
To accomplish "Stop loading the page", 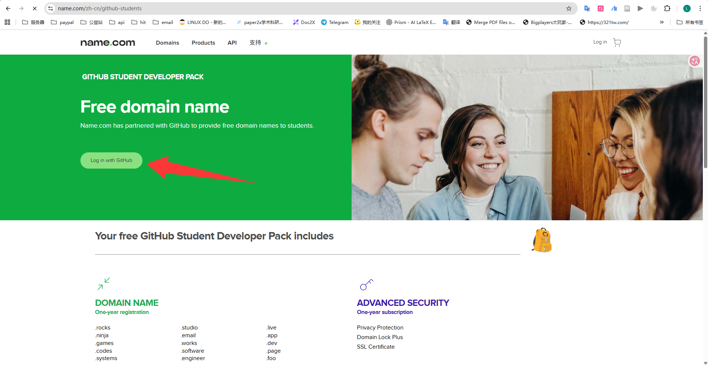I will point(35,8).
